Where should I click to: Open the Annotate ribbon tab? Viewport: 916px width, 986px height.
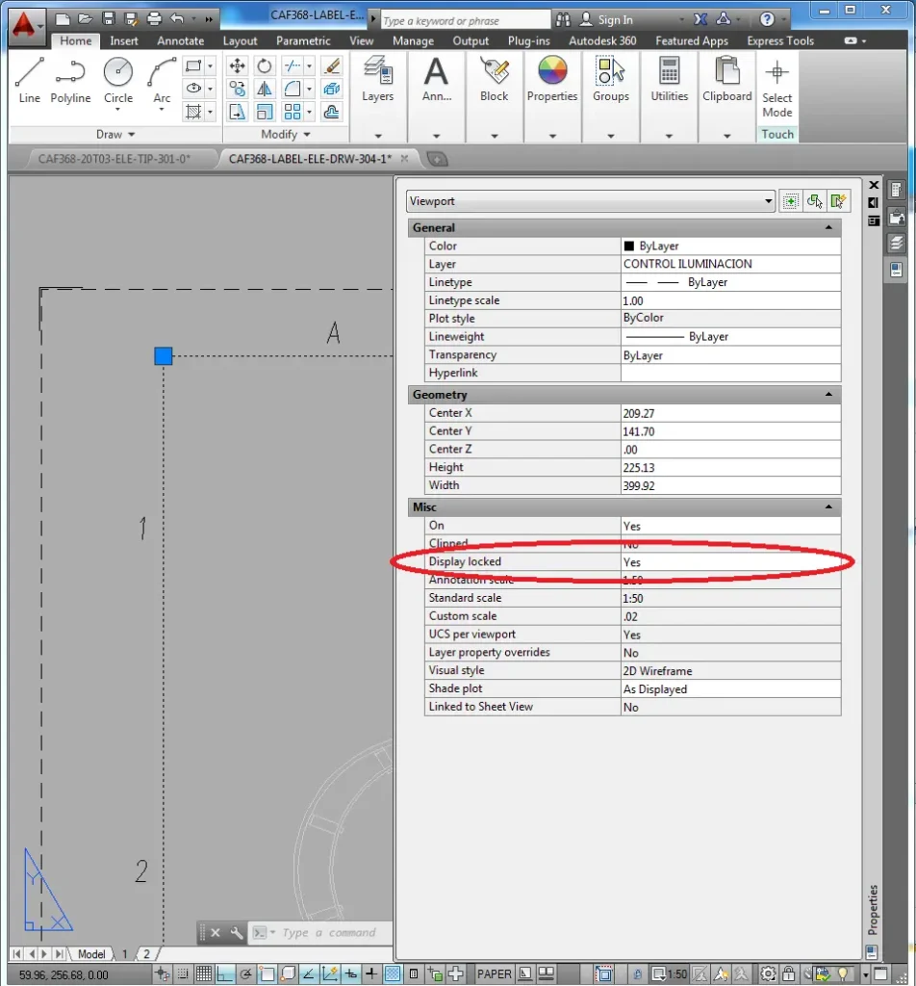tap(181, 41)
